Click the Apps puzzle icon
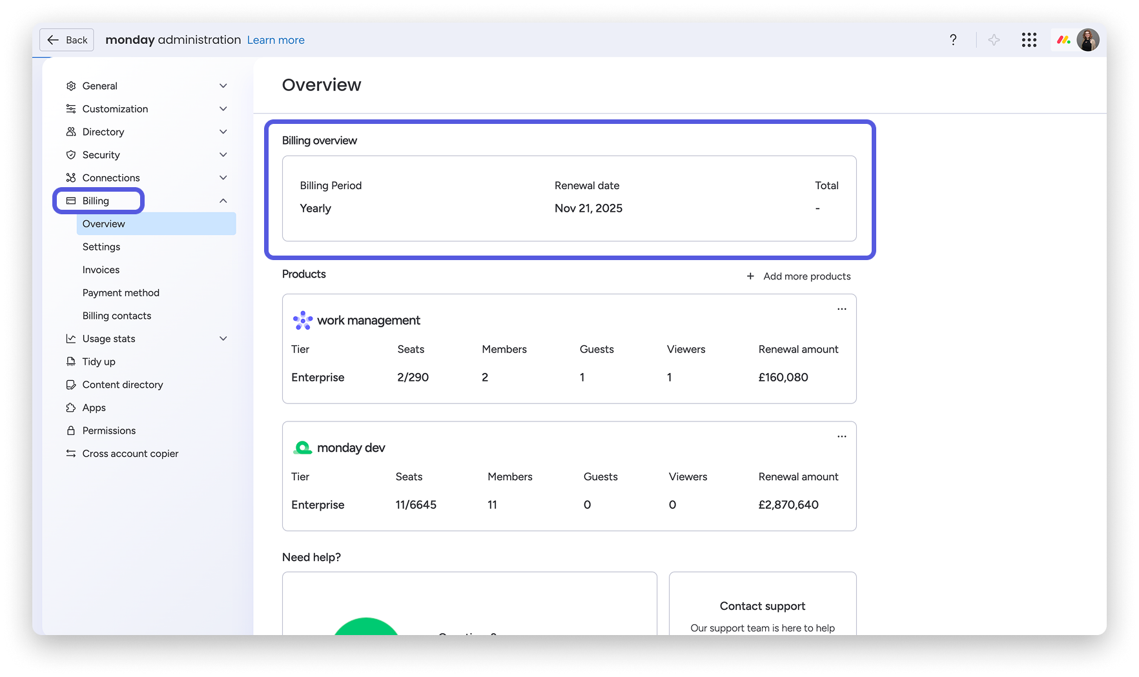Image resolution: width=1139 pixels, height=677 pixels. (x=71, y=408)
